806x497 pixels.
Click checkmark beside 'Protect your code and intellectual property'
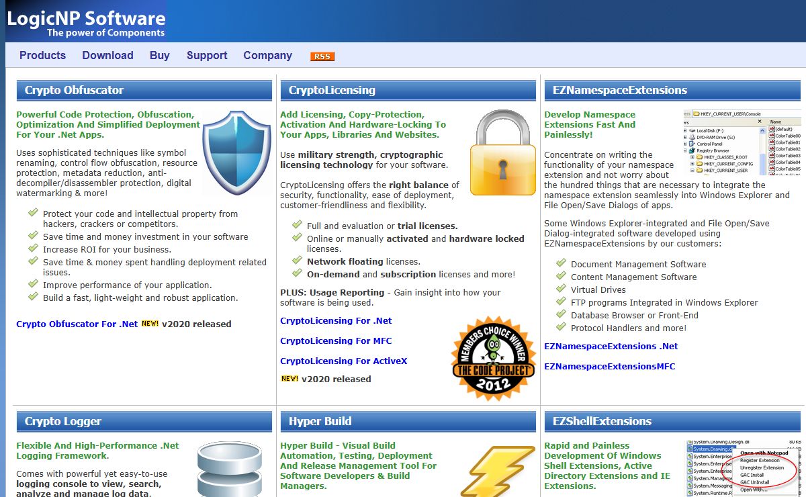pyautogui.click(x=33, y=212)
